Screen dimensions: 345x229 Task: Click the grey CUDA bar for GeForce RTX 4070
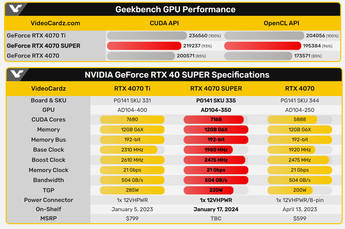[141, 56]
